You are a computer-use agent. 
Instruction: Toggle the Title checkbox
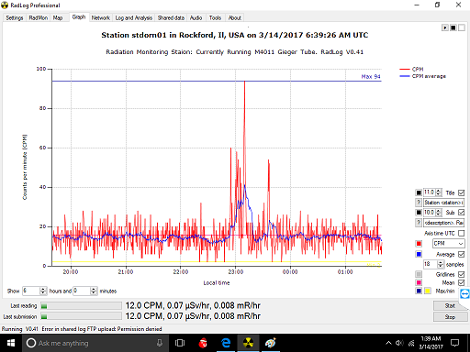(x=462, y=192)
